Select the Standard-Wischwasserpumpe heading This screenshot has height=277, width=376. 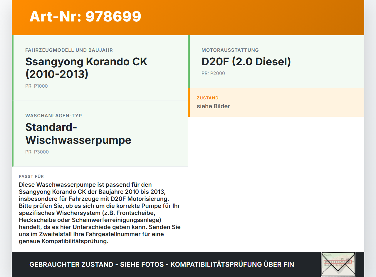(x=78, y=134)
